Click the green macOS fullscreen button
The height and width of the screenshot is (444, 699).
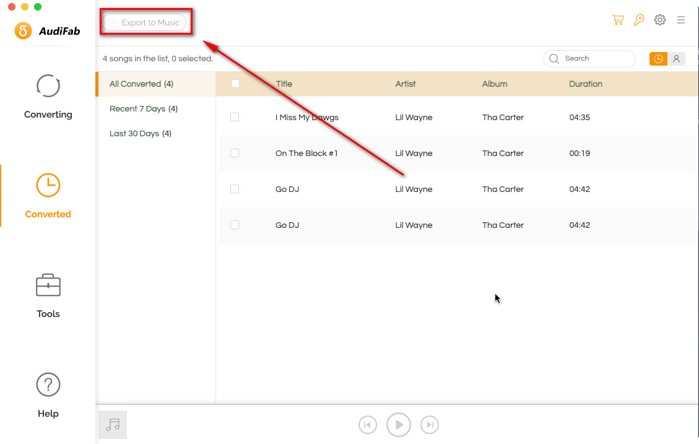coord(38,7)
